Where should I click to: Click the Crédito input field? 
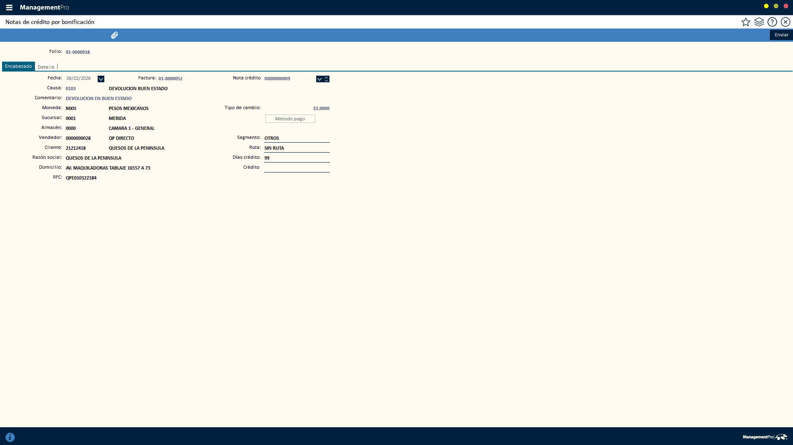click(297, 167)
